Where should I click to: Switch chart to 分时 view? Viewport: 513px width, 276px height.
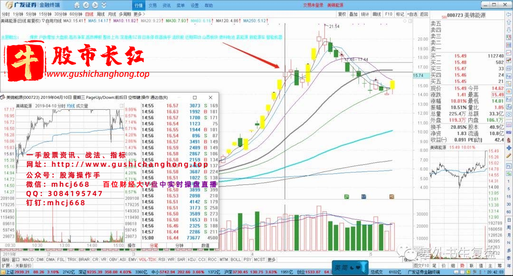pos(6,14)
